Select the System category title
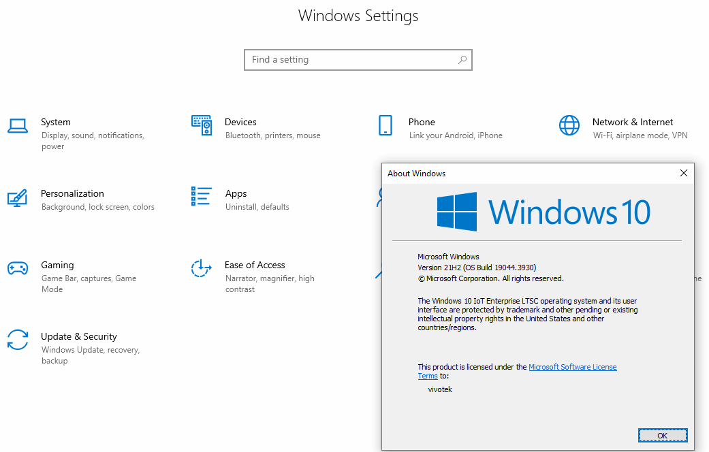The image size is (709, 452). pyautogui.click(x=56, y=122)
